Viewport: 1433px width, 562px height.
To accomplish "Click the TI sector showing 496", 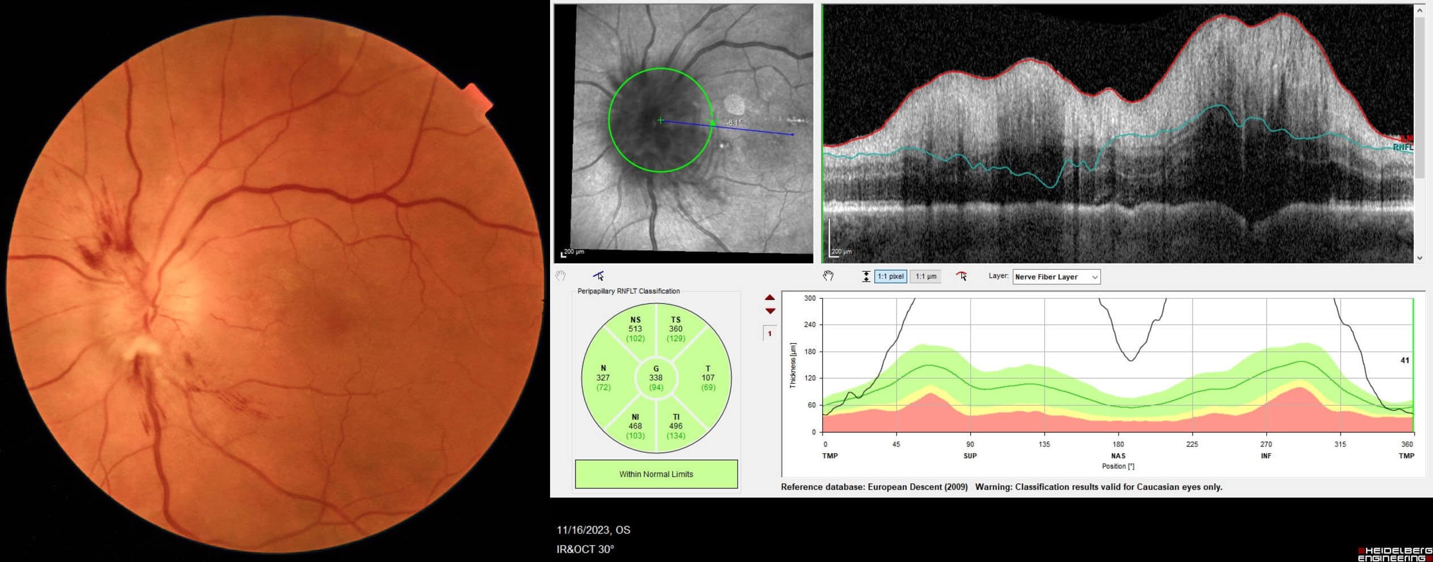I will click(x=675, y=426).
